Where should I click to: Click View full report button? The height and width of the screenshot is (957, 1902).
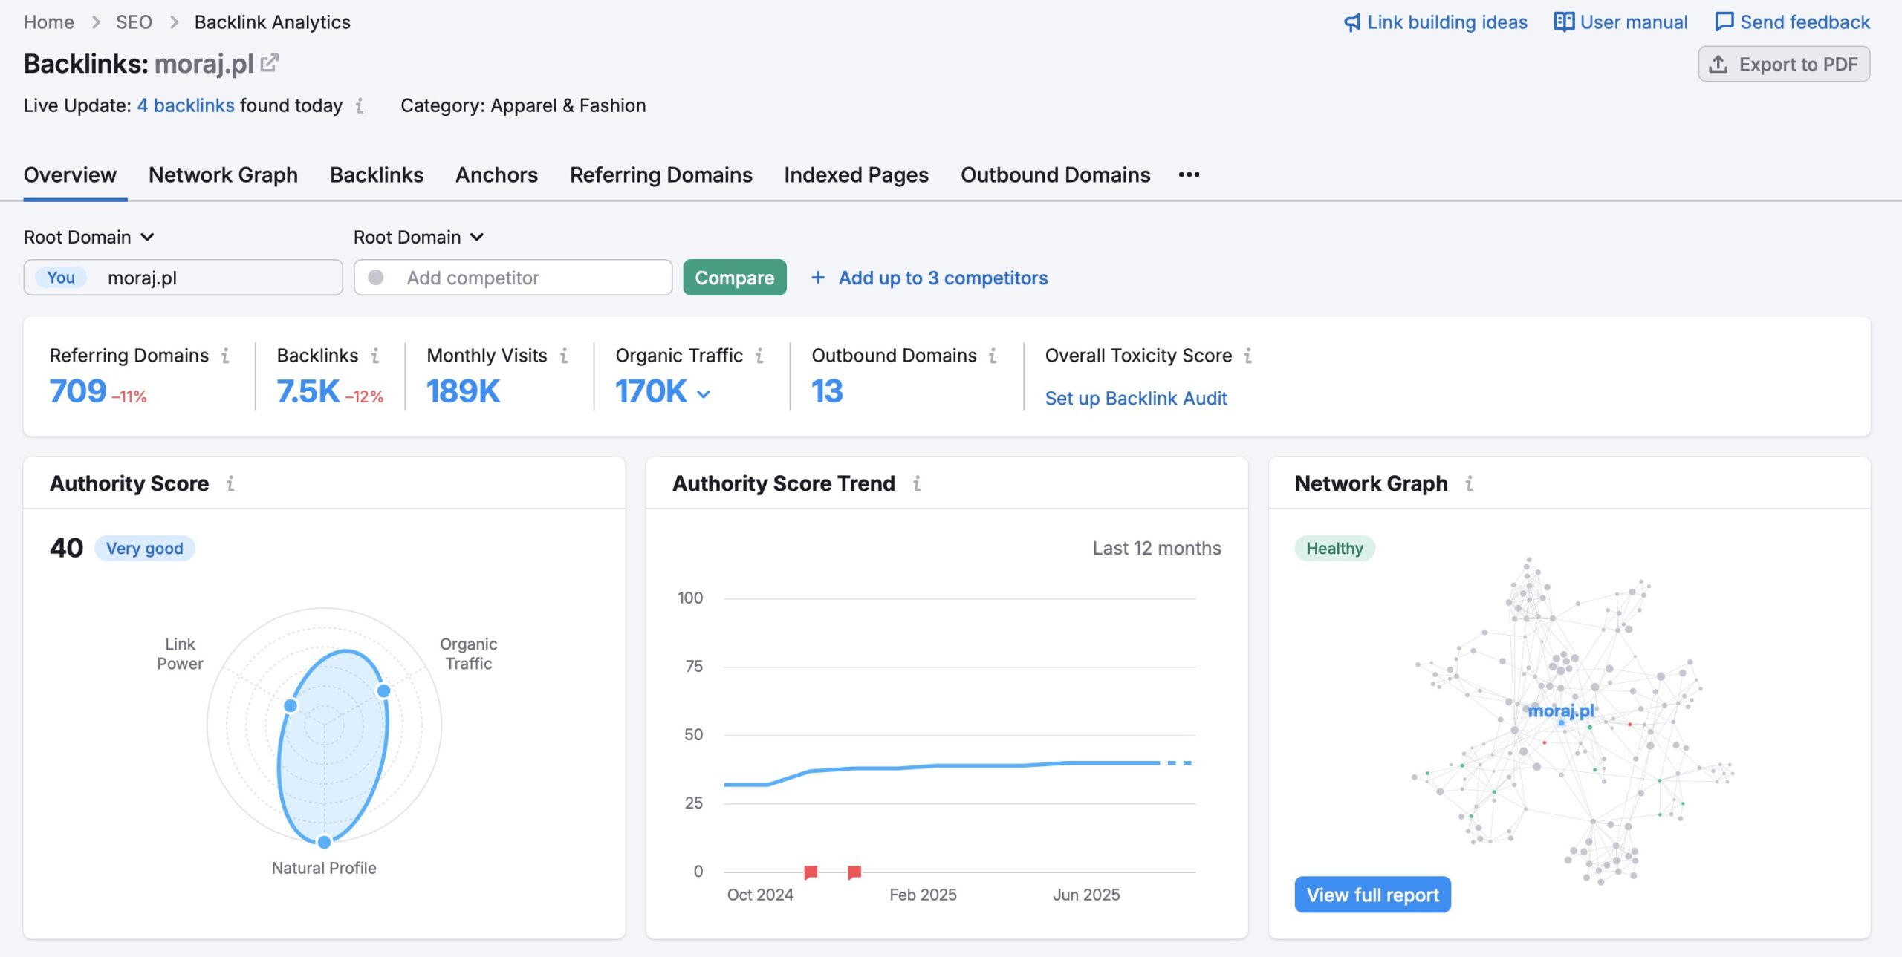[x=1372, y=895]
